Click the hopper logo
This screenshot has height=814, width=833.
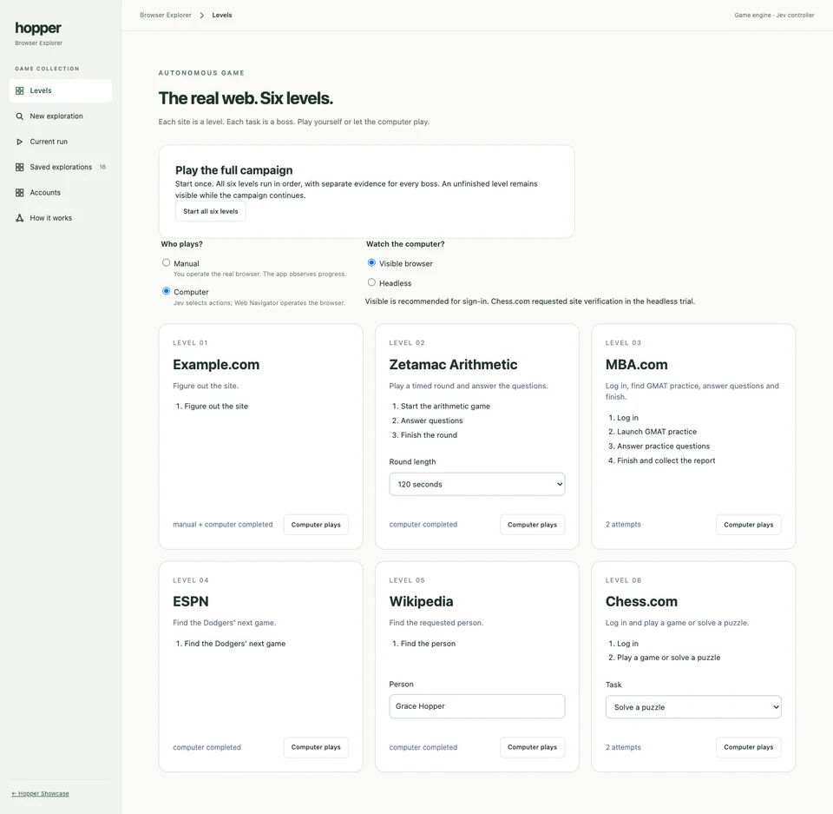click(x=38, y=28)
